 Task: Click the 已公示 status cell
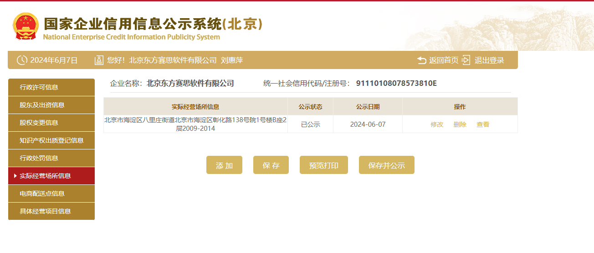(x=310, y=124)
